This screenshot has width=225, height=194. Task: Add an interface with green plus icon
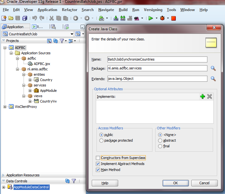tap(203, 97)
